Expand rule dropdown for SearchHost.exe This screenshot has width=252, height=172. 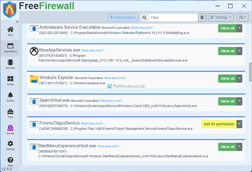click(239, 101)
